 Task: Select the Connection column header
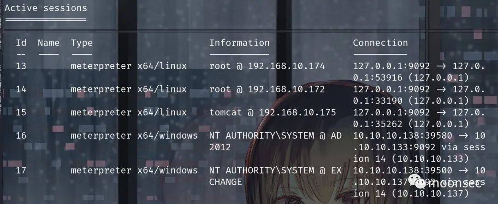point(380,43)
